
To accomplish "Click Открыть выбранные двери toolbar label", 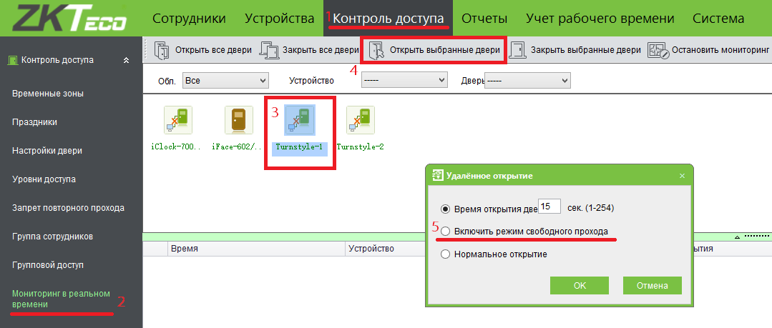I will click(x=445, y=50).
